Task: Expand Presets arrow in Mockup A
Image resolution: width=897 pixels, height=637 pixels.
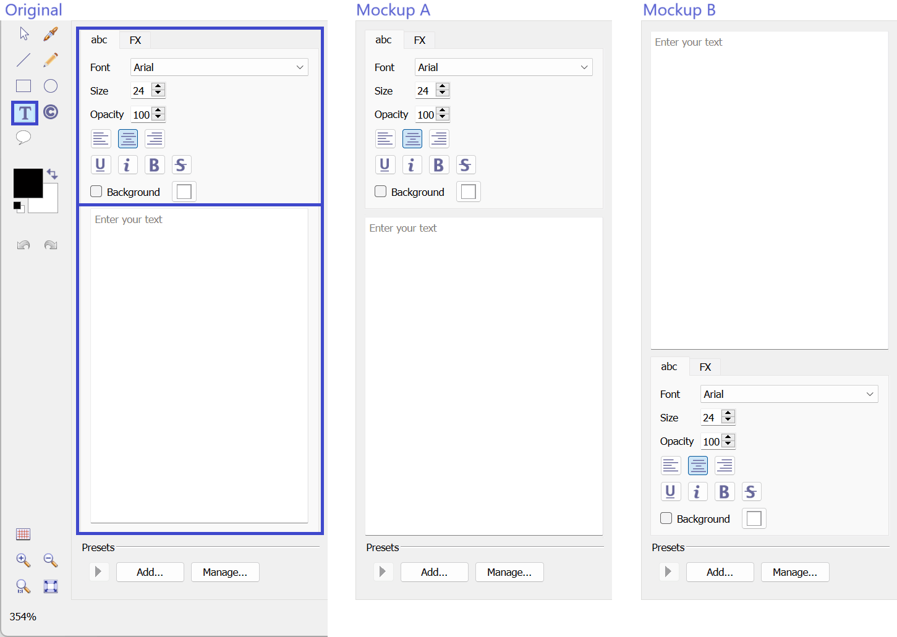Action: pyautogui.click(x=383, y=572)
